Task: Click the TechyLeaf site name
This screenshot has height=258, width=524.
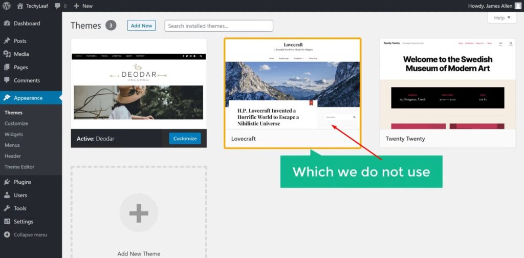Action: [37, 6]
